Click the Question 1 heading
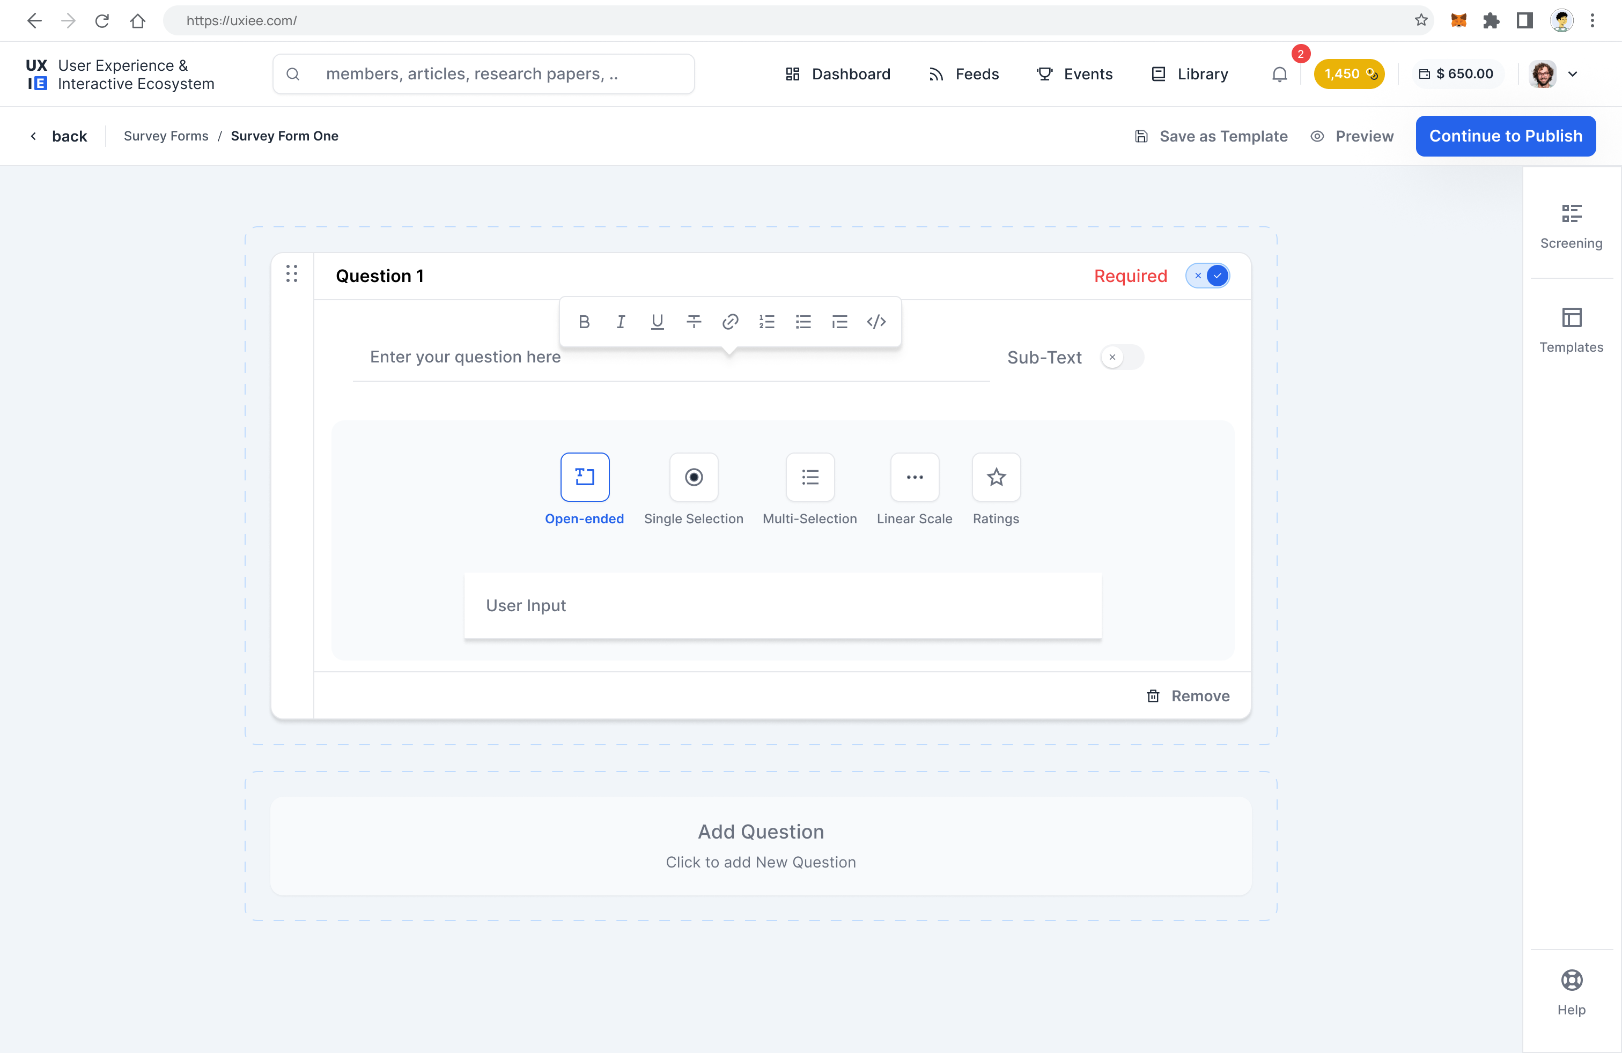Image resolution: width=1622 pixels, height=1053 pixels. [x=380, y=276]
